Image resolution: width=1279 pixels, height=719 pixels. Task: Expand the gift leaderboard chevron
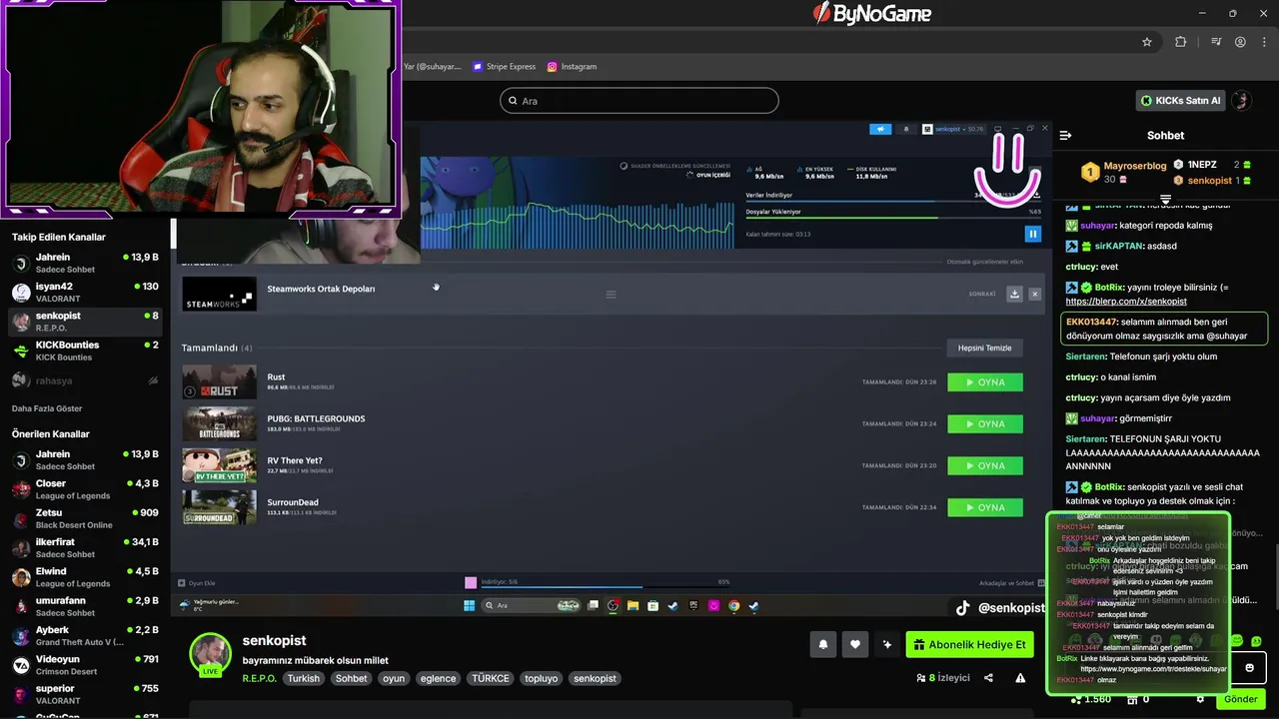pos(1165,199)
